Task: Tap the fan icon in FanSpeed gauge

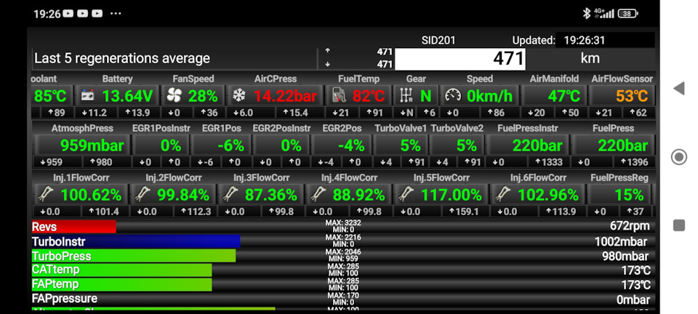Action: pos(174,96)
